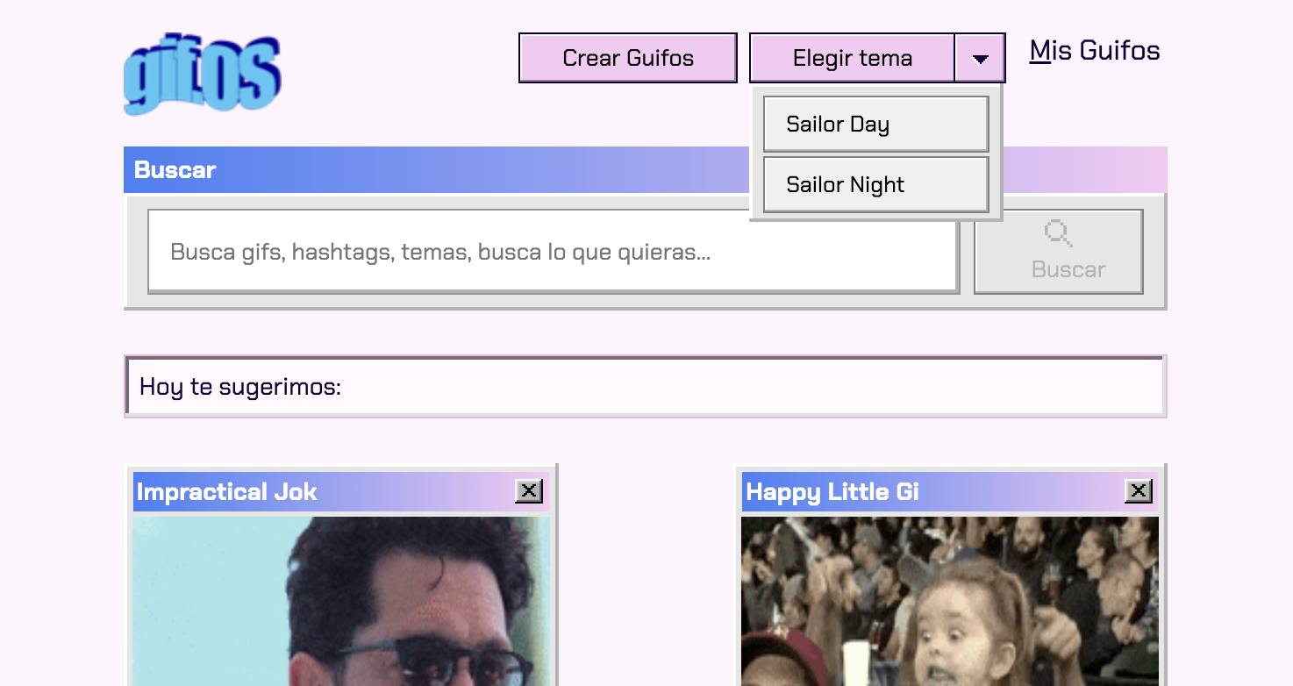Select the Sailor Night theme
This screenshot has width=1293, height=686.
pyautogui.click(x=875, y=184)
